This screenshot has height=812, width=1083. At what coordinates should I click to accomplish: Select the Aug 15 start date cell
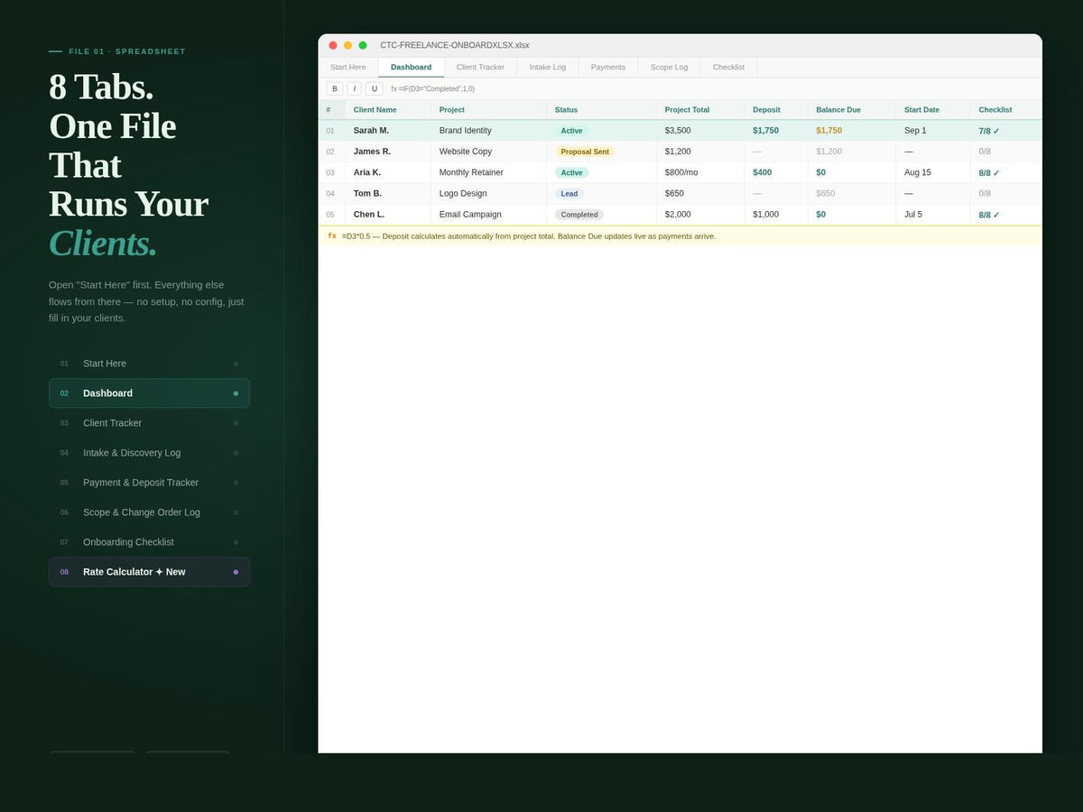coord(933,172)
